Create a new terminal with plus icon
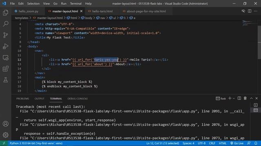Image resolution: width=261 pixels, height=146 pixels. point(230,98)
